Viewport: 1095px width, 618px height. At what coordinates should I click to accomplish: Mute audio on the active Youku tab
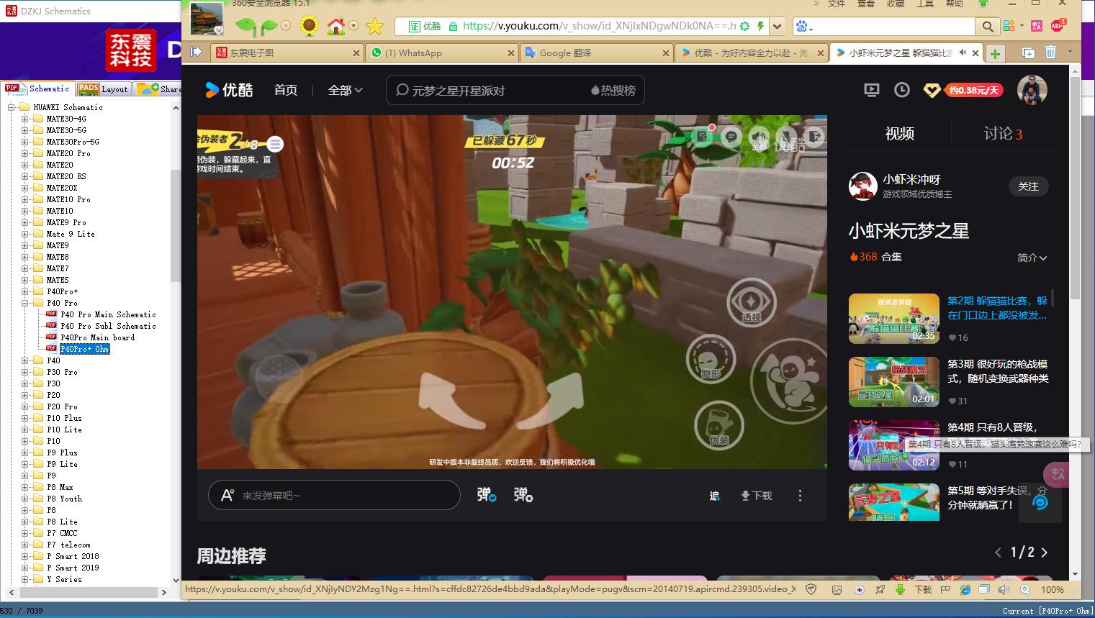pos(963,53)
